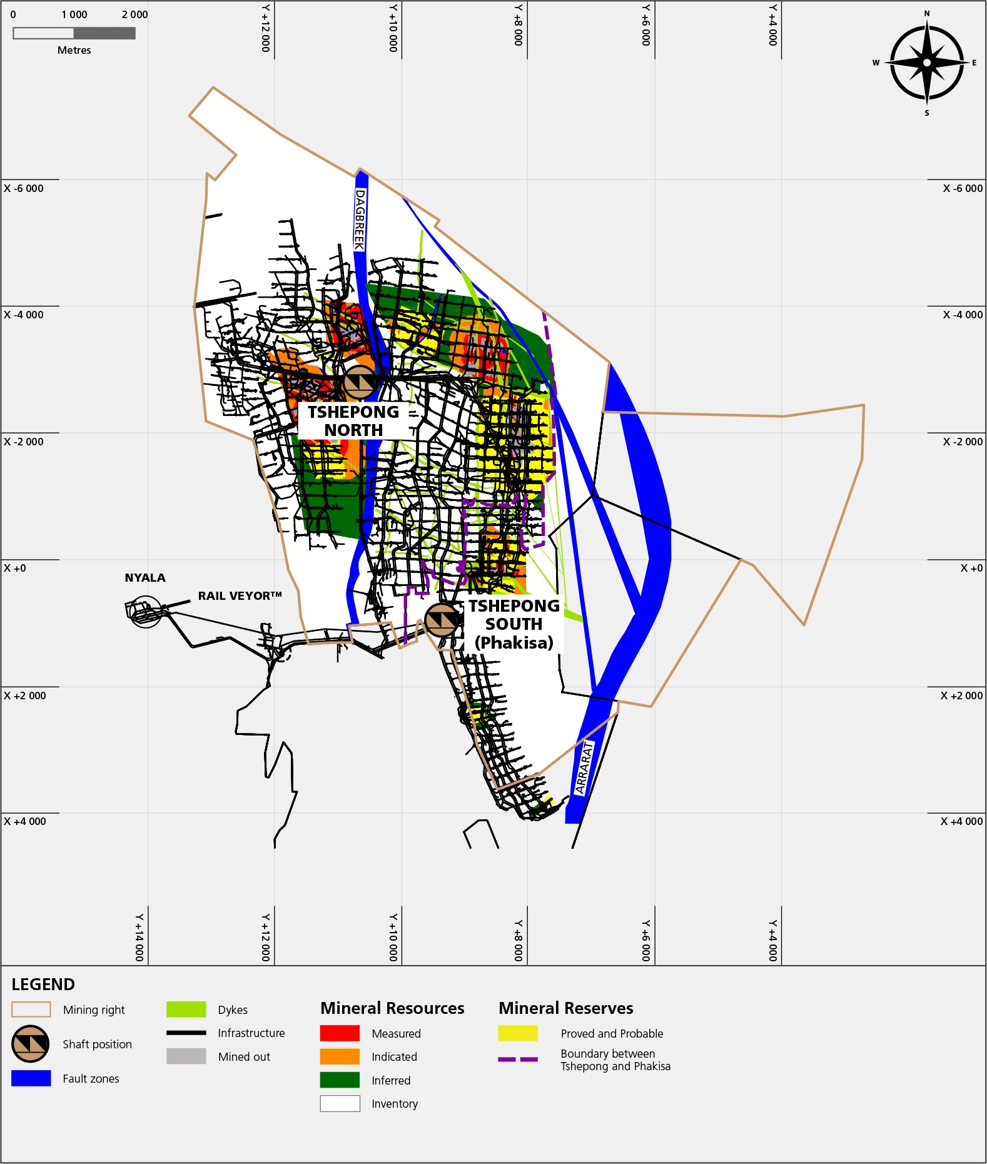Select the blue Fault zones swatch
The image size is (987, 1164).
point(31,1078)
